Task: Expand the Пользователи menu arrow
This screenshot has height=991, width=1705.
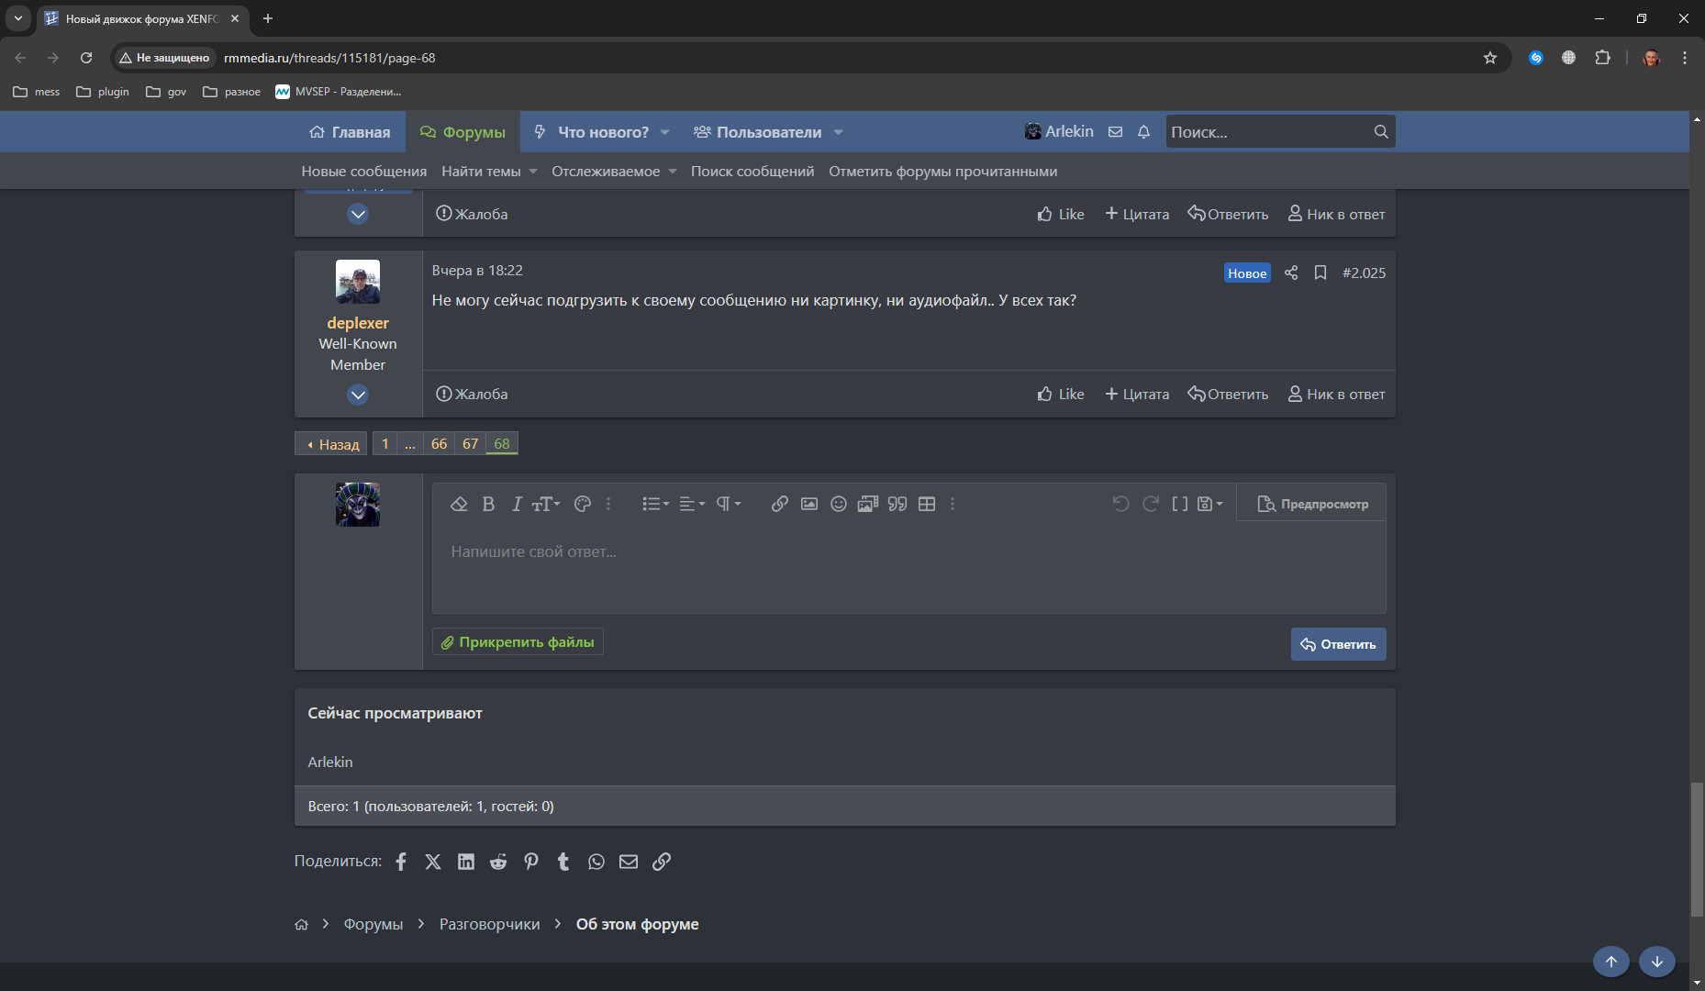Action: [838, 132]
